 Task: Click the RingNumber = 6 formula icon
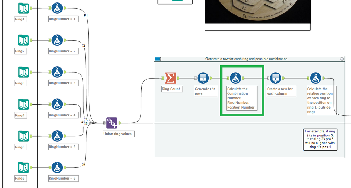pyautogui.click(x=57, y=168)
